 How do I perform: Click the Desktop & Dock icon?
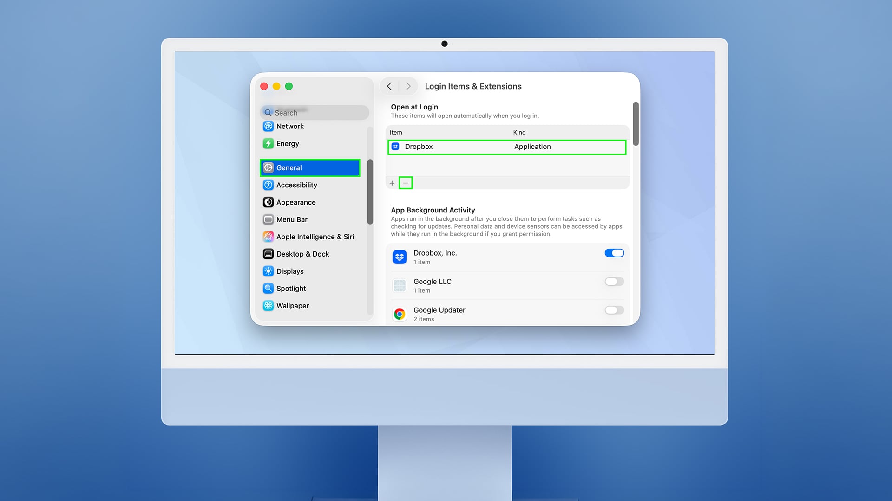pyautogui.click(x=268, y=254)
